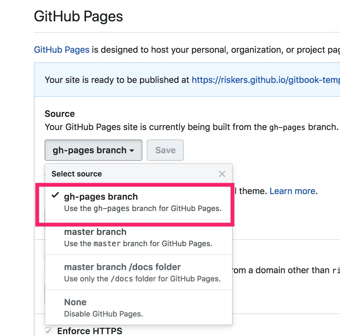Click the Select source popup header
340x336 pixels.
(139, 174)
